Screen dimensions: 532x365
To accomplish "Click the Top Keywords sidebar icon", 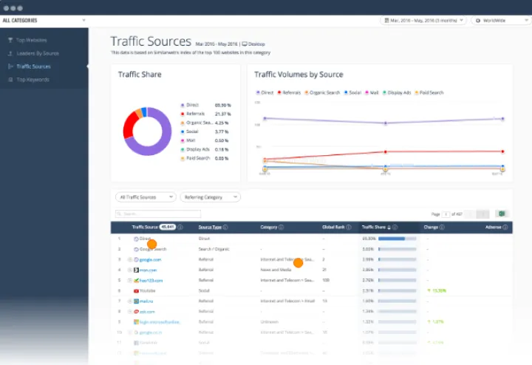I will 10,79.
